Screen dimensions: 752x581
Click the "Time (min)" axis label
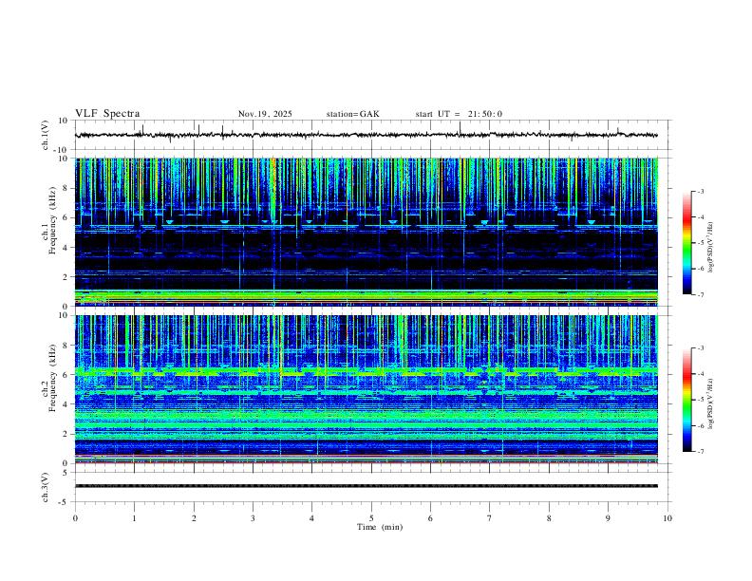[380, 527]
